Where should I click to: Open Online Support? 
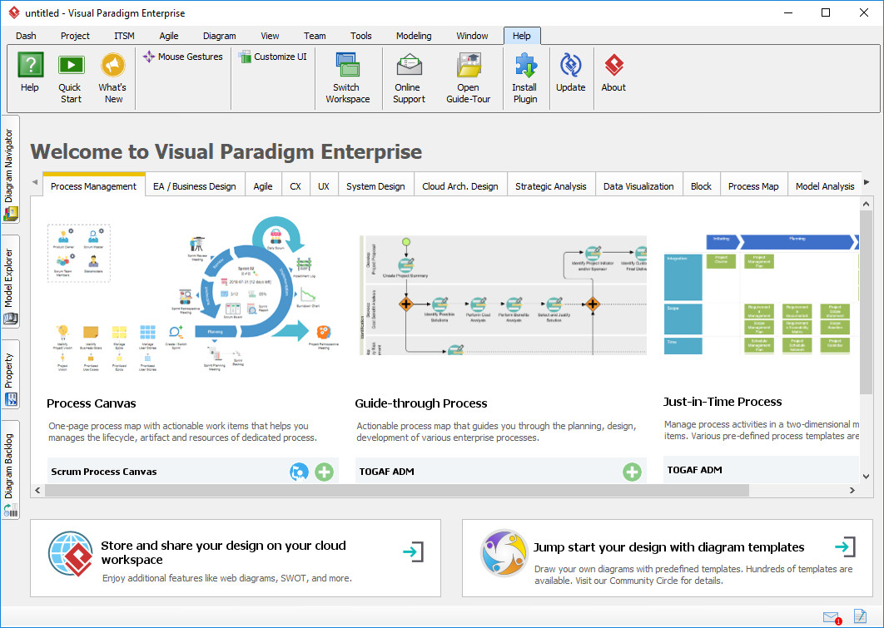pyautogui.click(x=409, y=77)
